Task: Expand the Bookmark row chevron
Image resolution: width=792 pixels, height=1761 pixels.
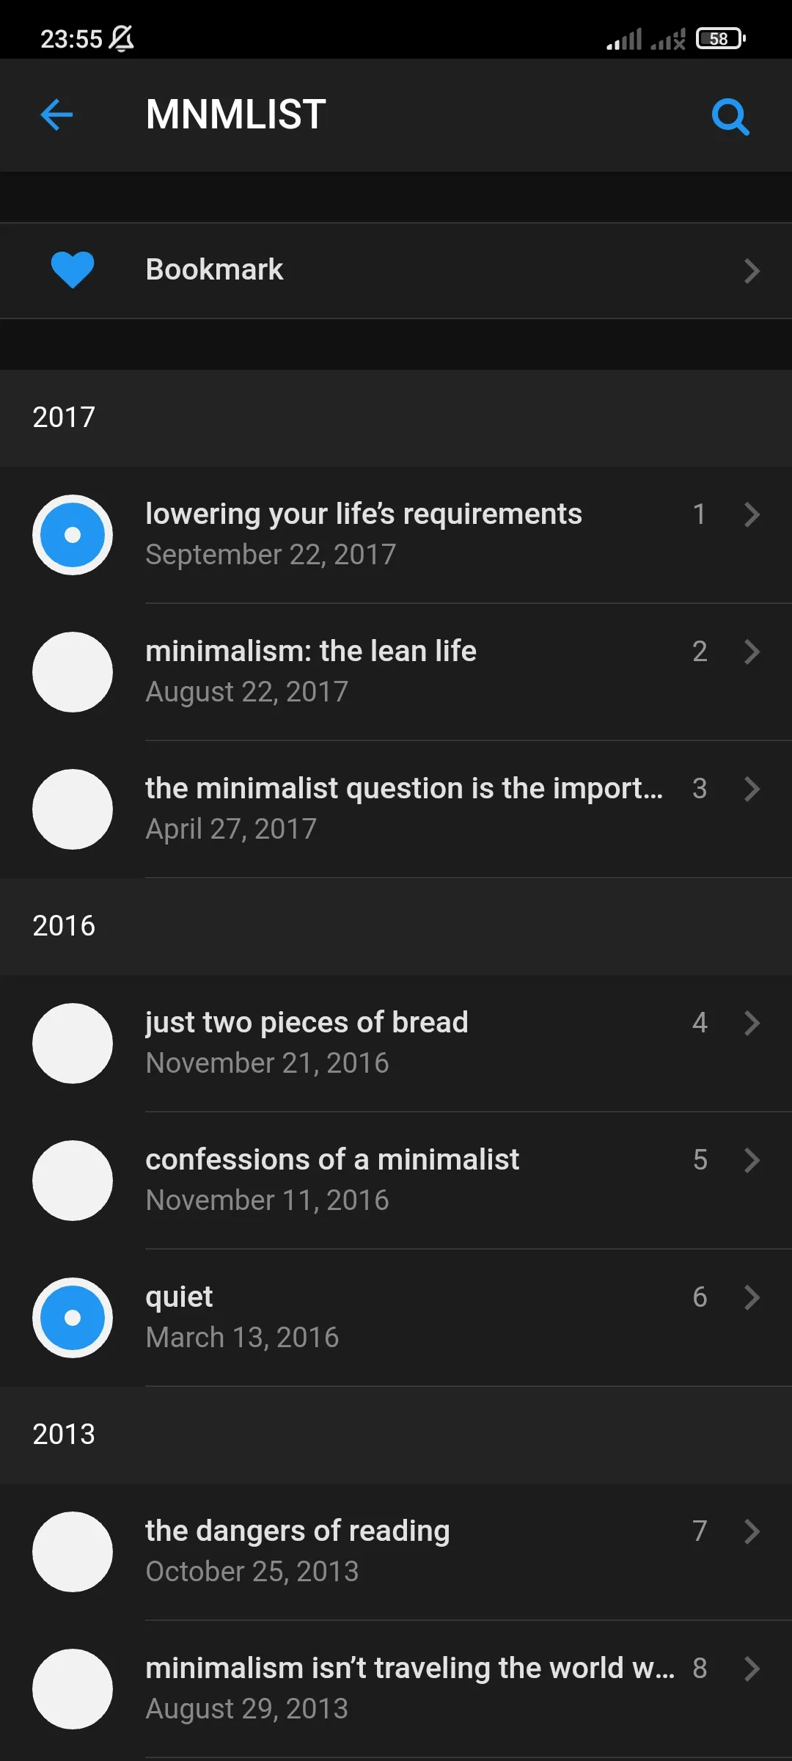Action: (752, 271)
